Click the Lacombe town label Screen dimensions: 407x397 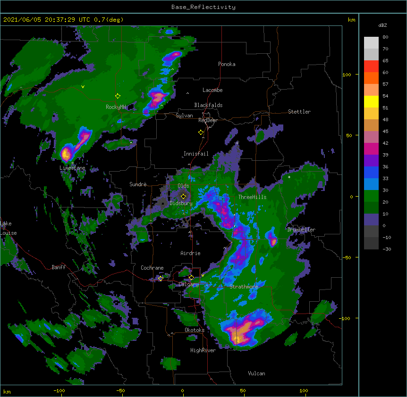212,90
